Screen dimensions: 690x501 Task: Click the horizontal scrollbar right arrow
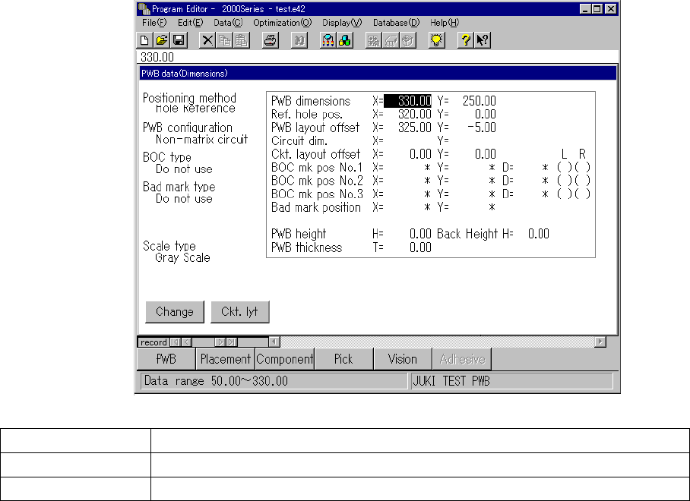point(600,342)
